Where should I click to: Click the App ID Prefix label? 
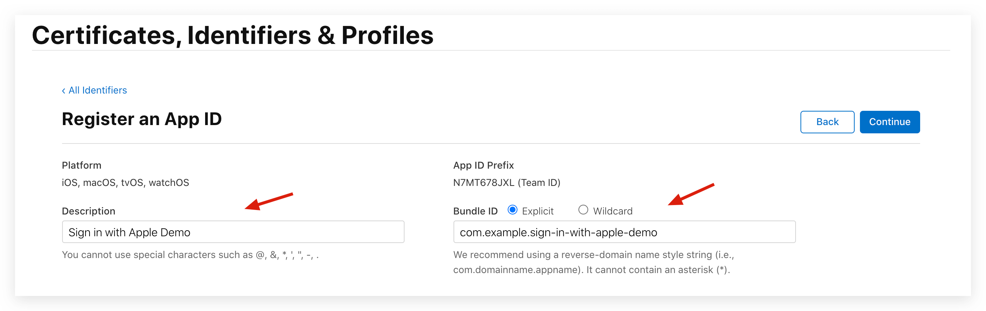pyautogui.click(x=484, y=165)
